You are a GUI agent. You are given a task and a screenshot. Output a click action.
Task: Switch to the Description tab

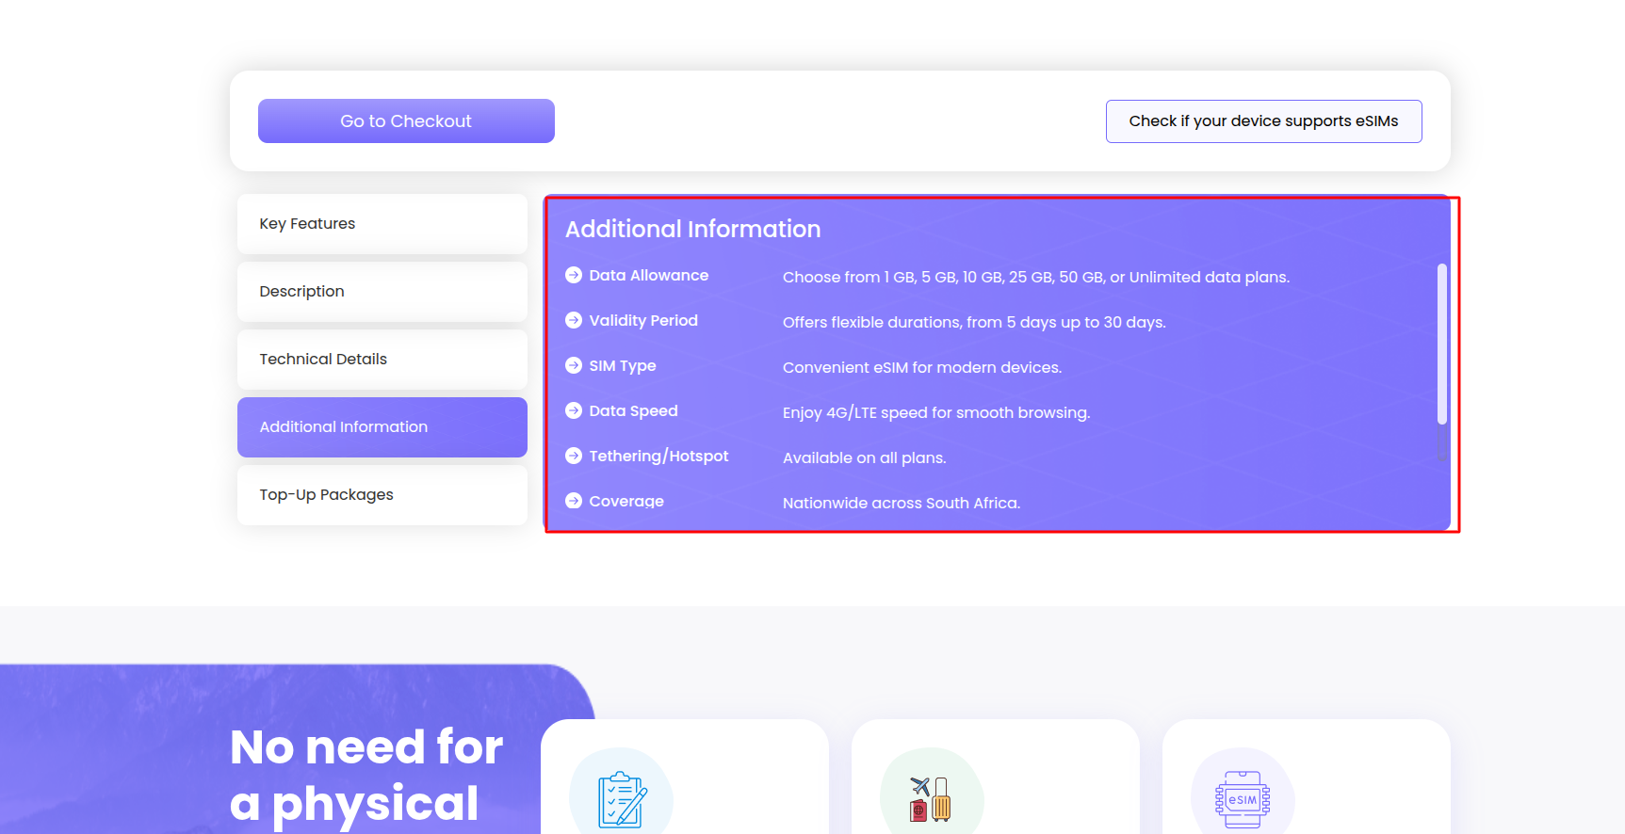382,292
